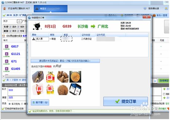
Task: Toggle the 特等 seat class checkbox
Action: (18, 31)
